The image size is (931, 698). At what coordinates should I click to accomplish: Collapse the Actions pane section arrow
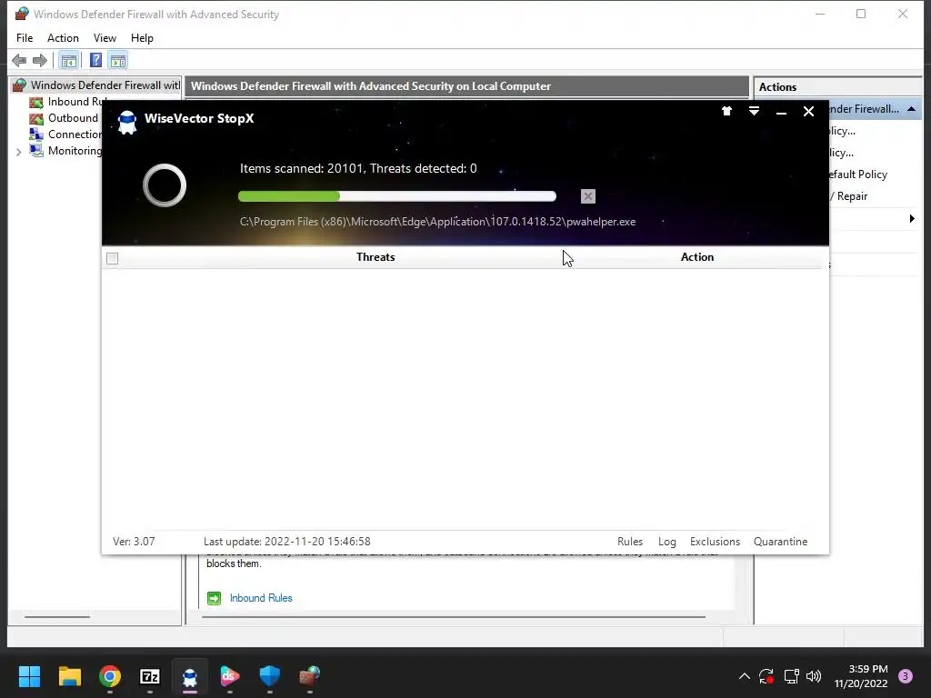911,109
